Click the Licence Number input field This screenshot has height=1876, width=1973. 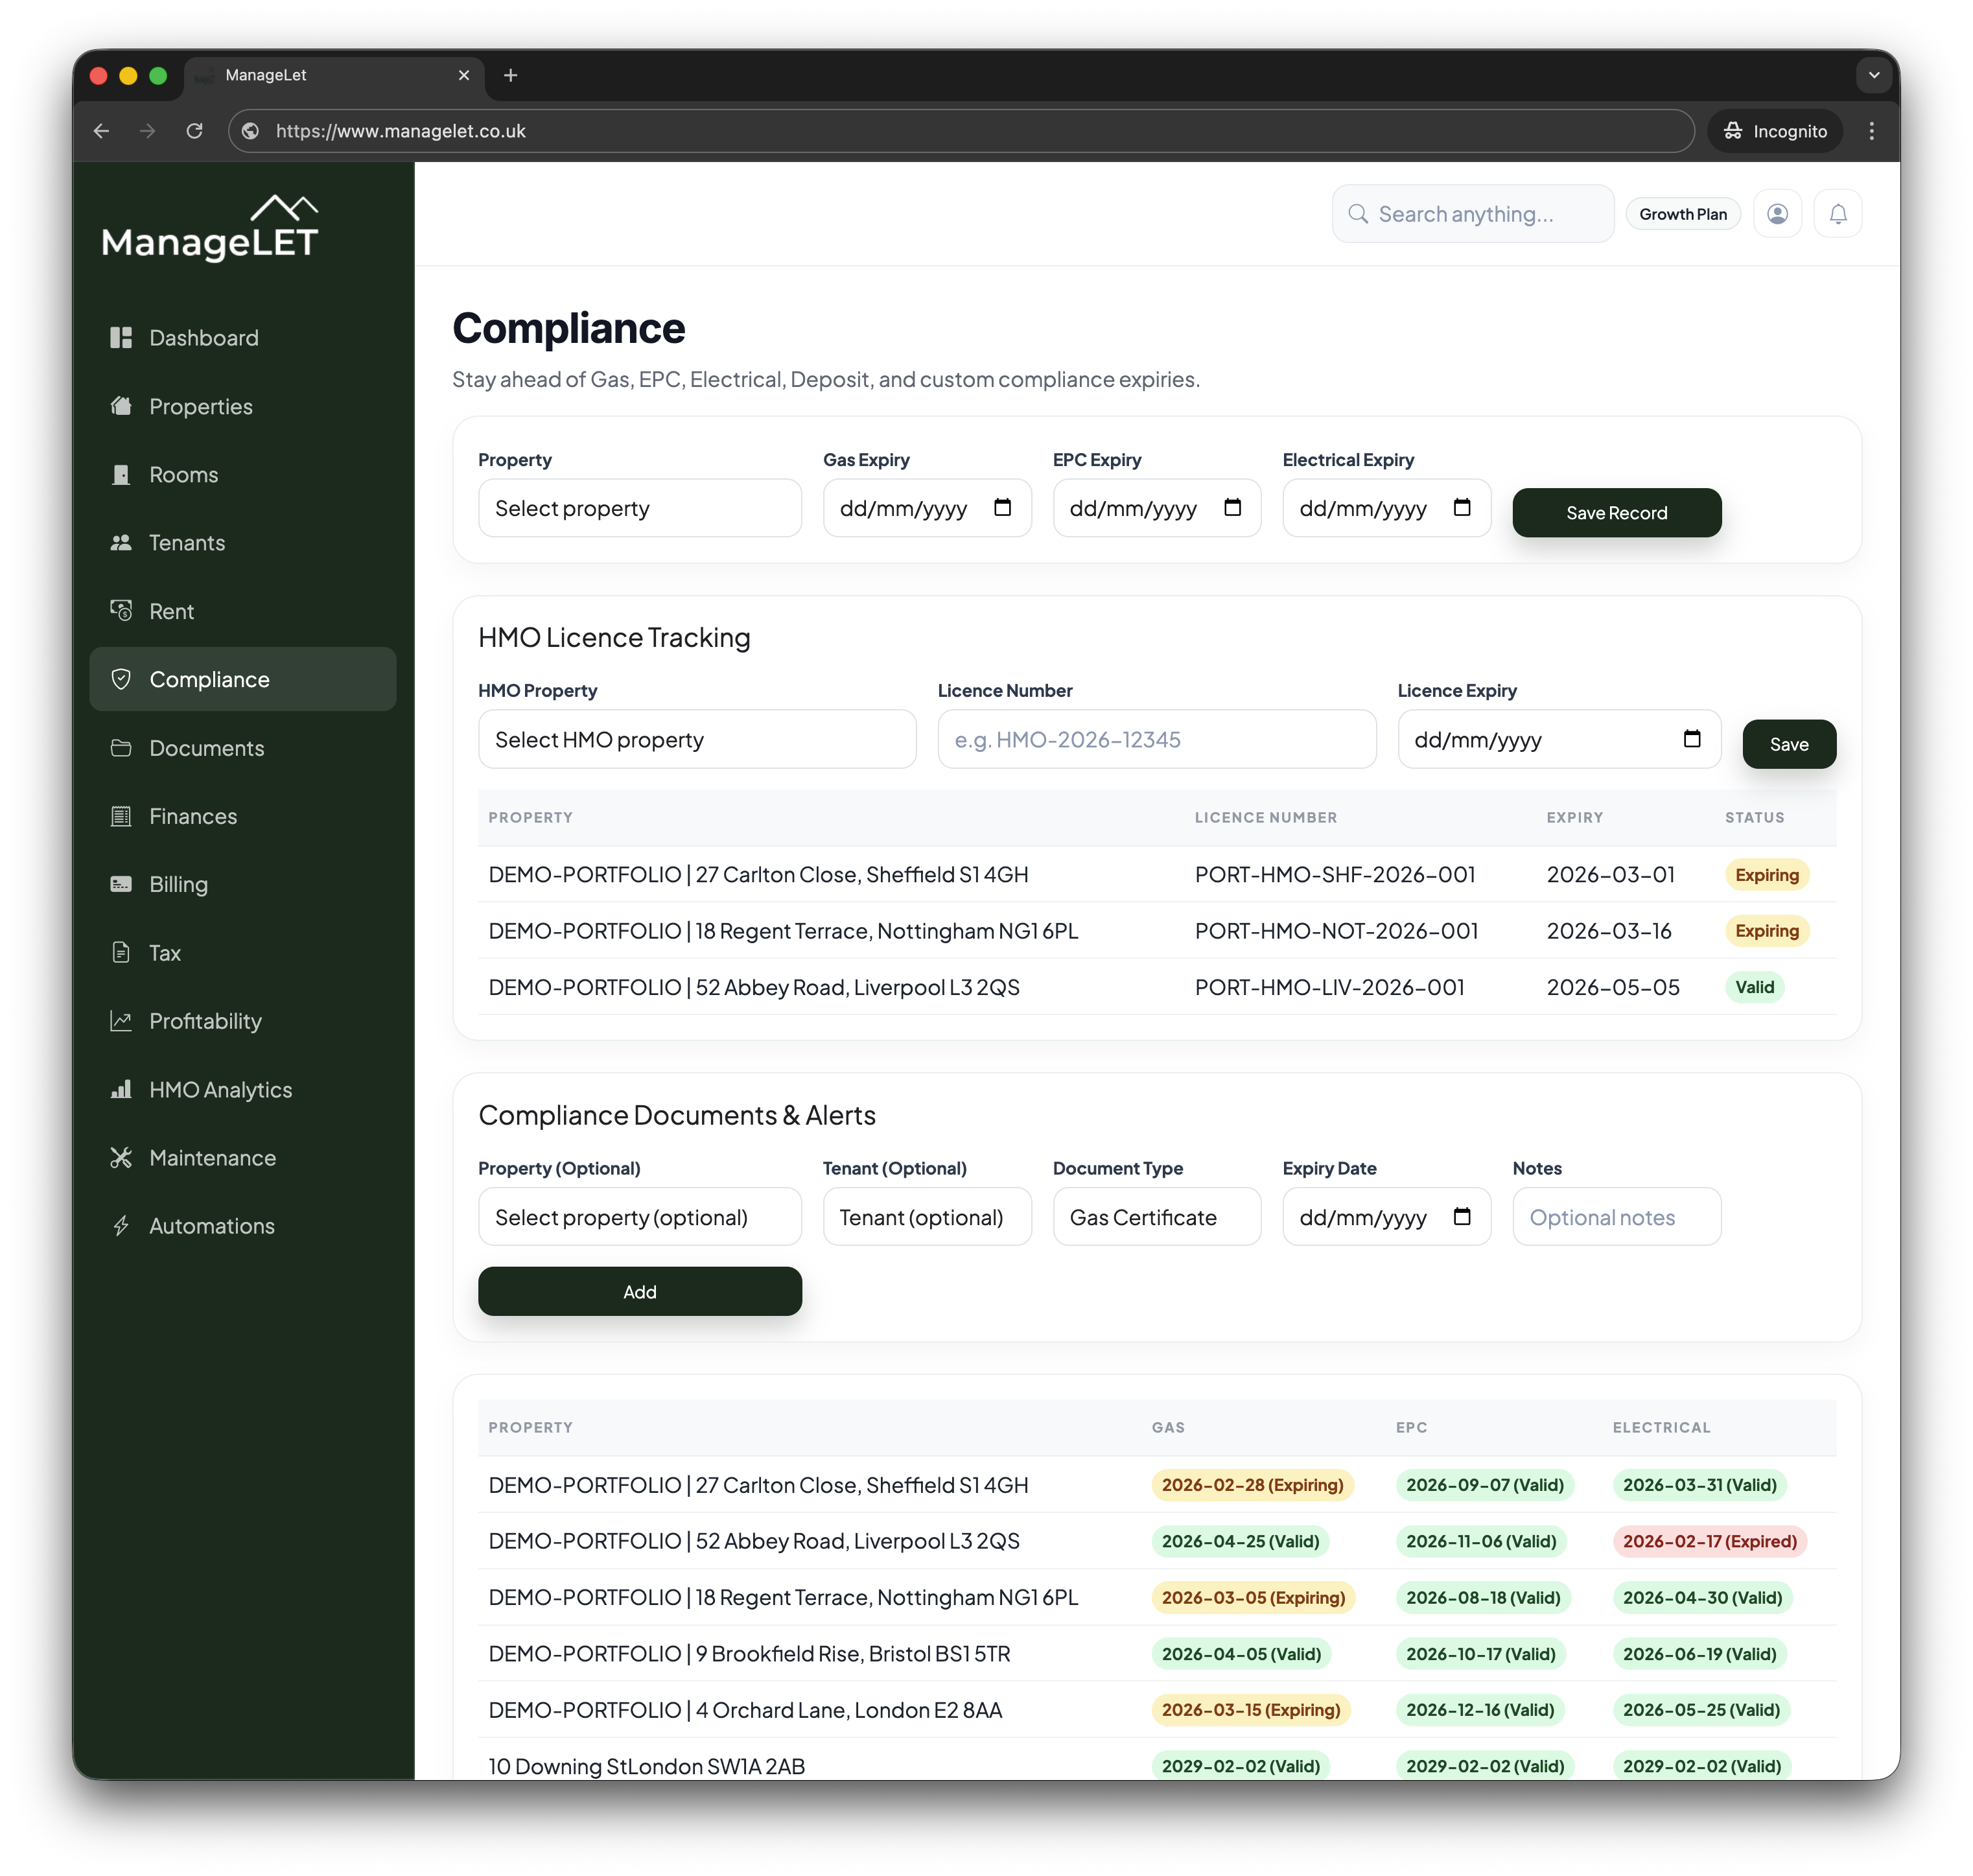click(1156, 739)
